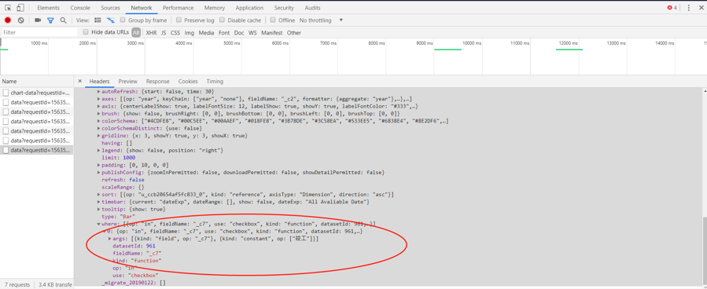Filter requests by XHR
707x289 pixels.
point(152,33)
